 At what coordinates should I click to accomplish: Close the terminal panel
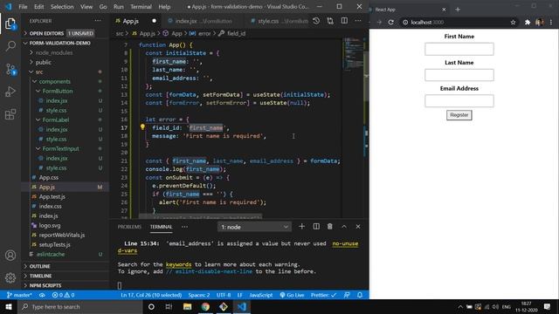coord(358,227)
